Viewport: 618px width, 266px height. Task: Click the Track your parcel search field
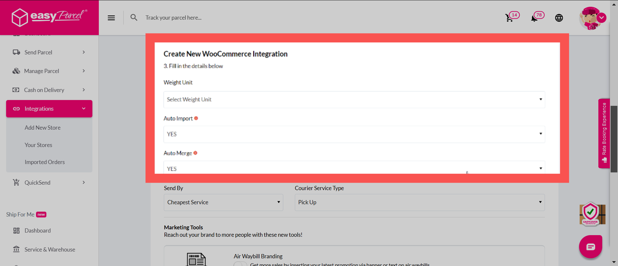(173, 18)
